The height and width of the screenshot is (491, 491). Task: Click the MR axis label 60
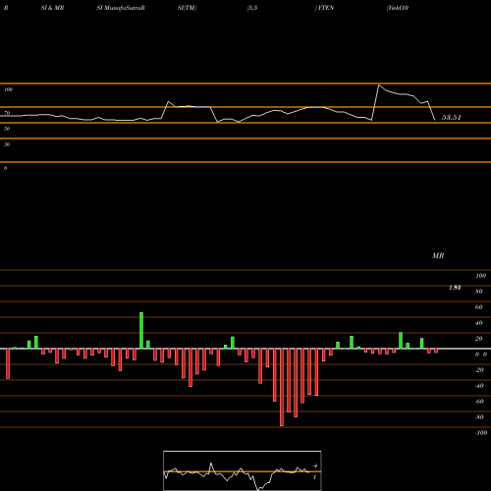pos(478,307)
